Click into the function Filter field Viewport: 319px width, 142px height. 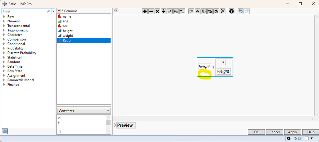tap(24, 11)
